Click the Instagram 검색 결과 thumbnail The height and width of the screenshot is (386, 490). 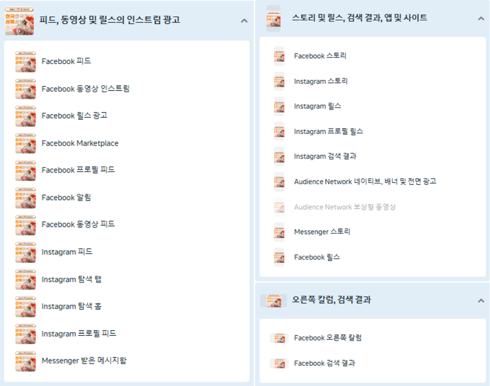coord(279,156)
